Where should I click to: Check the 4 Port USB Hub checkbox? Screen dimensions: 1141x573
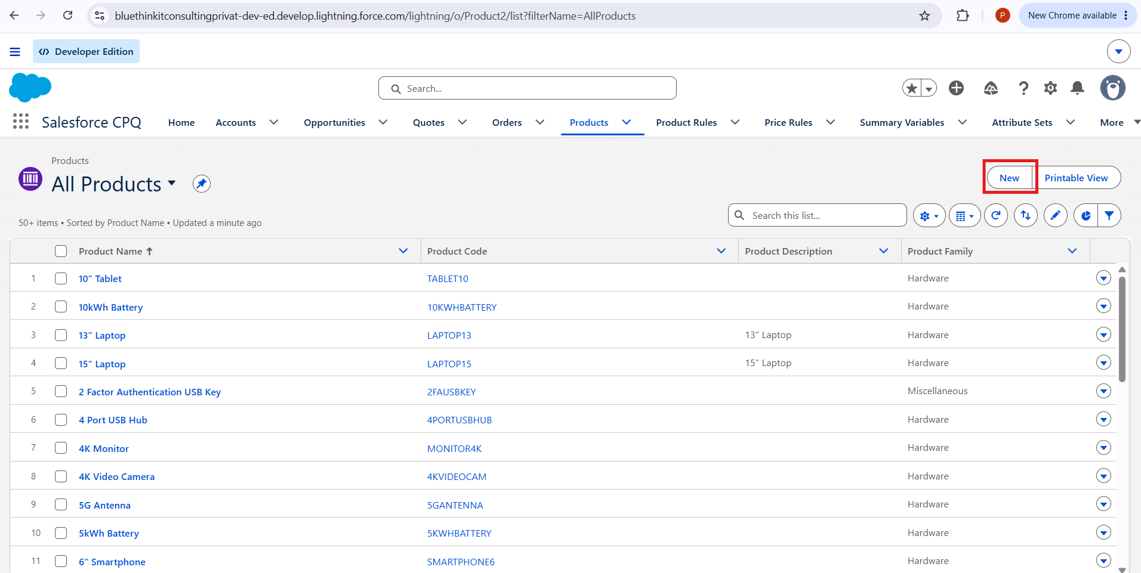[61, 420]
